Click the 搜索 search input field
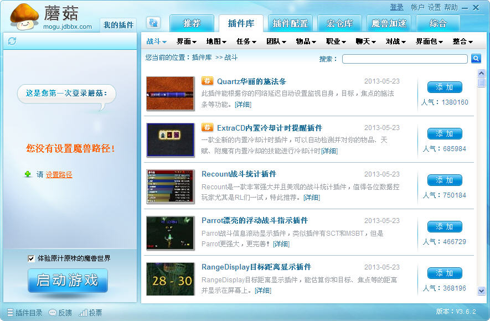 [404, 59]
